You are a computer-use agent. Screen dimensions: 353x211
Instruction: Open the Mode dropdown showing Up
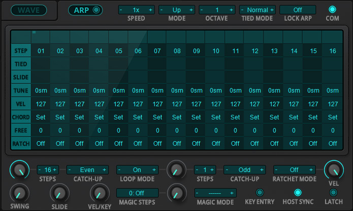click(x=176, y=10)
